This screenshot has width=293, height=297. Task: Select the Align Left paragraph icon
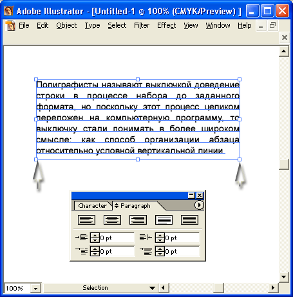pyautogui.click(x=86, y=220)
